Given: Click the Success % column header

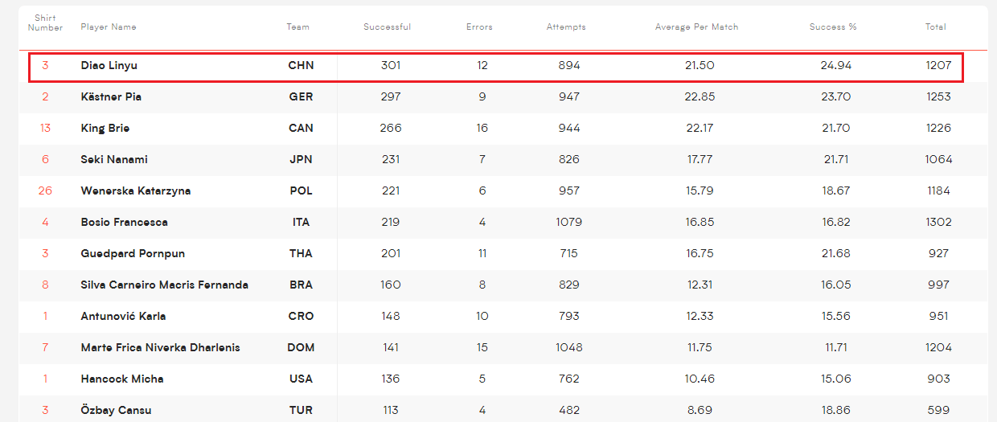Looking at the screenshot, I should point(833,27).
